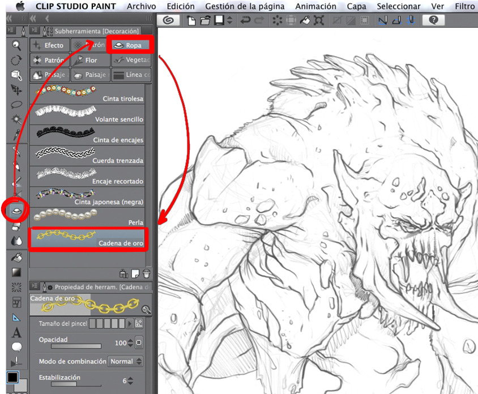Fill with the toolbar bucket icon
This screenshot has height=394, width=478.
click(x=305, y=20)
